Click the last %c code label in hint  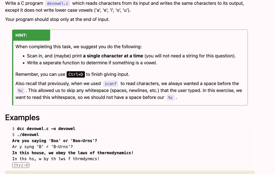point(171,97)
